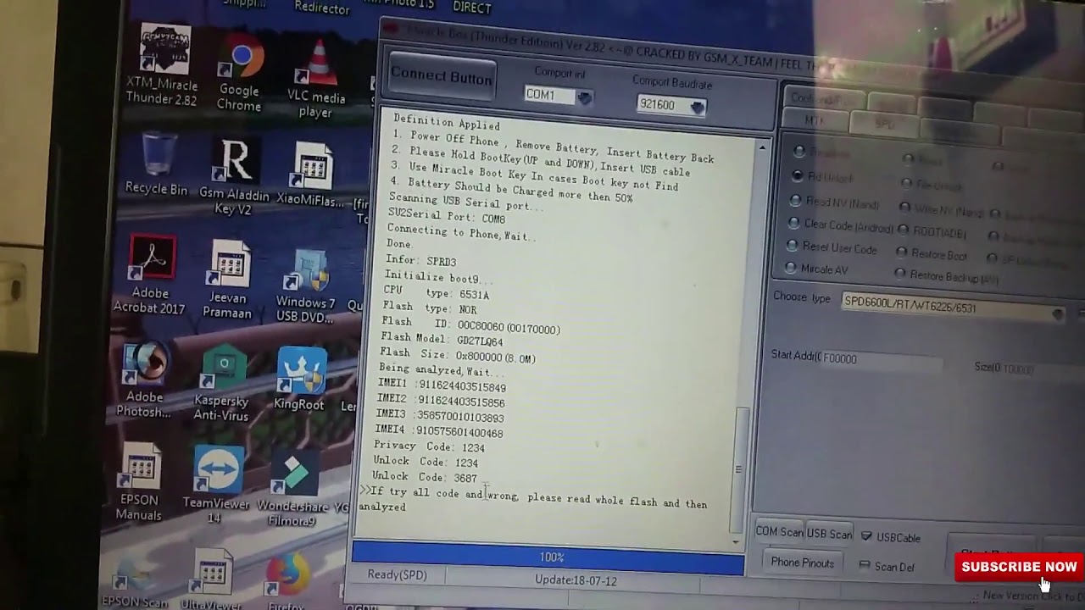Click the USB Scan button

coord(829,534)
